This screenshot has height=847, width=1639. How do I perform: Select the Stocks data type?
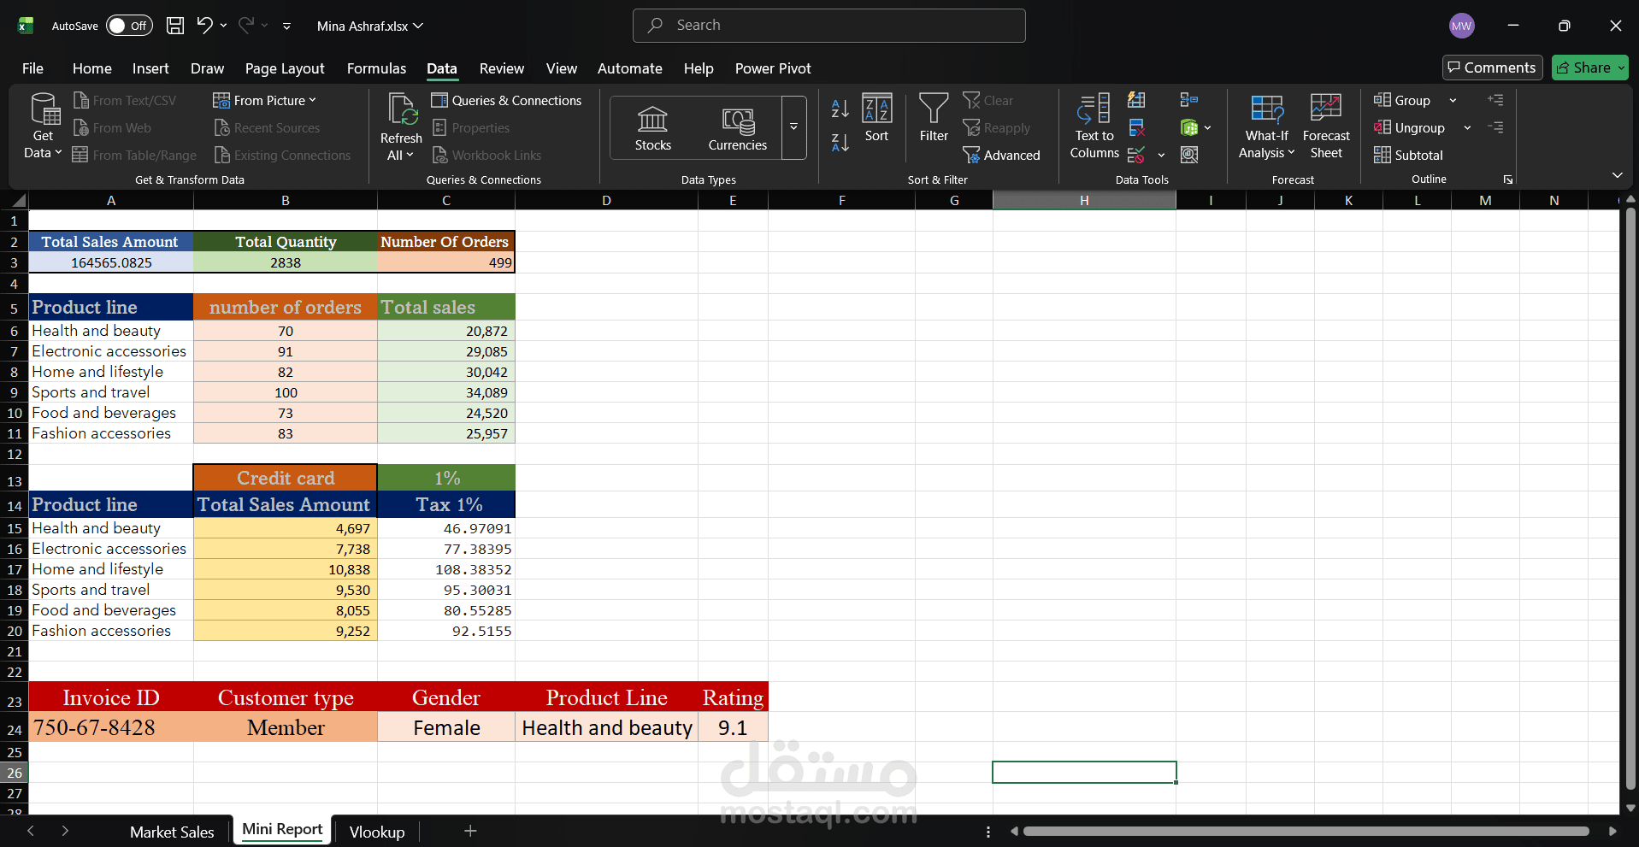651,126
